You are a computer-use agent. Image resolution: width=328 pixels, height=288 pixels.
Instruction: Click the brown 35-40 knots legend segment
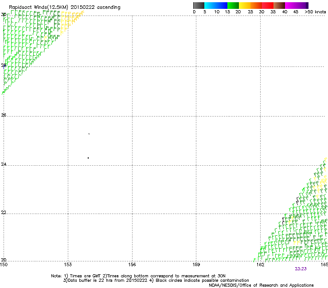[279, 5]
